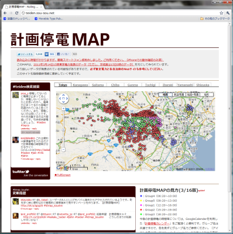Viewport: 233px width, 234px height.
Task: Open the land_profit92 username link
Action: point(28,214)
